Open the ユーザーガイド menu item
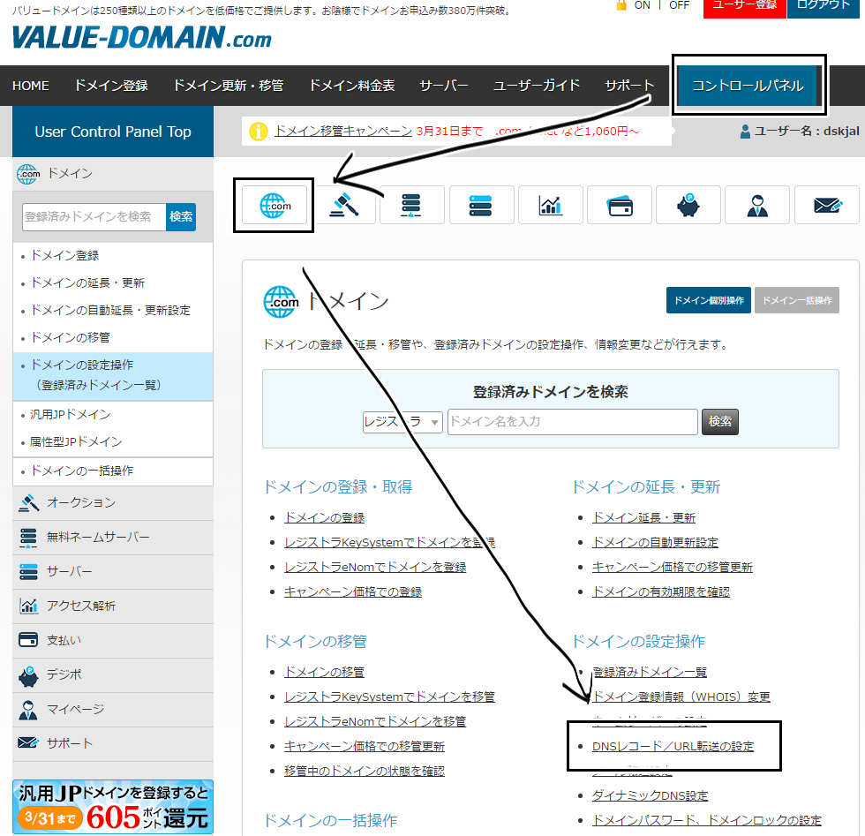 (537, 86)
